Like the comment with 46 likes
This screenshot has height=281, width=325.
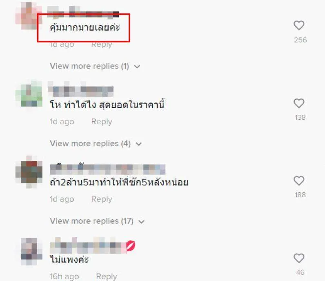point(299,259)
